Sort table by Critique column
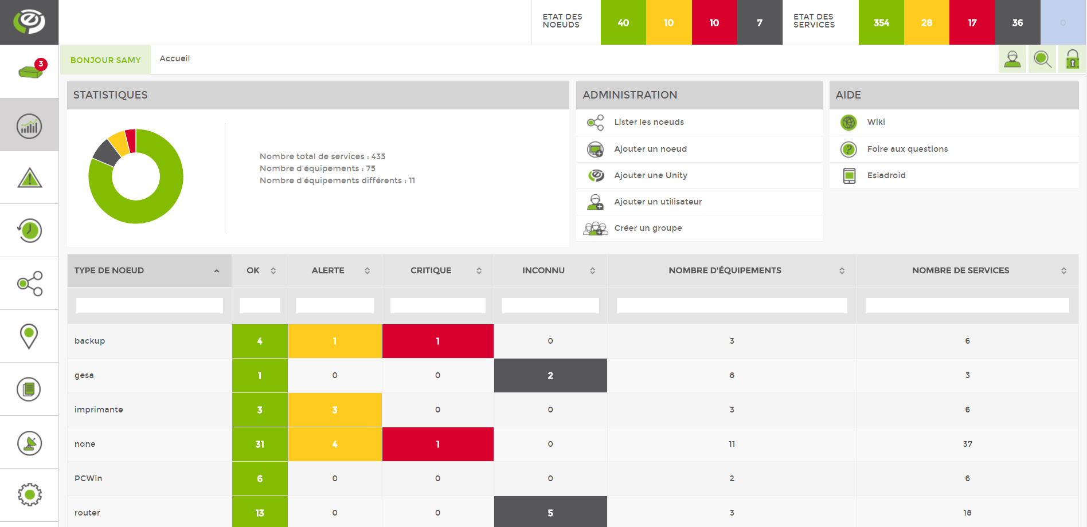Viewport: 1087px width, 527px height. click(x=437, y=270)
